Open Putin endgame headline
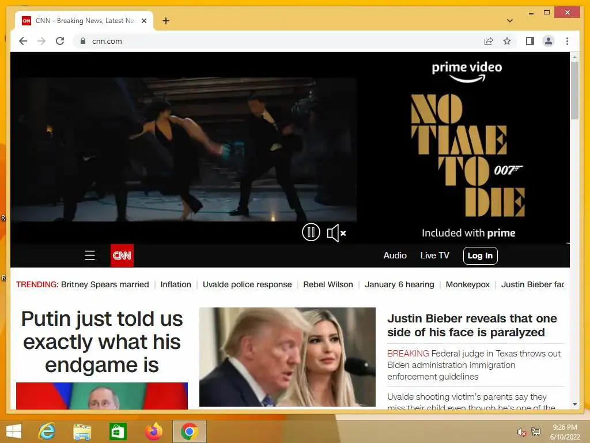Screen dimensions: 590x443 click(102, 341)
